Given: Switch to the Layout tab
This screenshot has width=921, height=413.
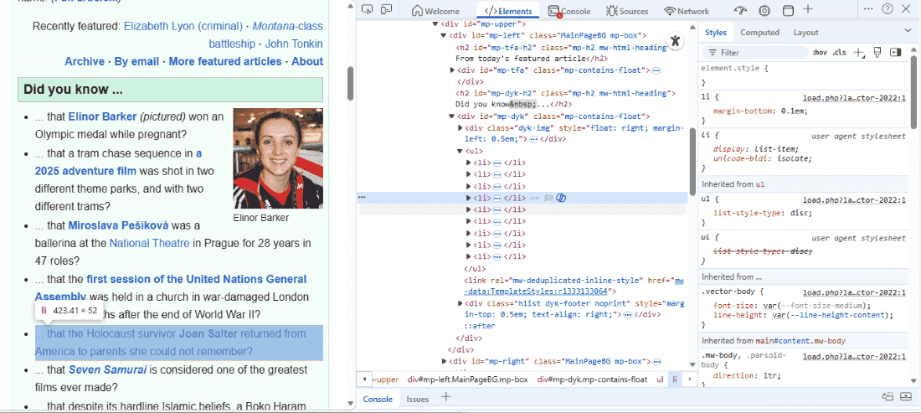Looking at the screenshot, I should (x=805, y=33).
